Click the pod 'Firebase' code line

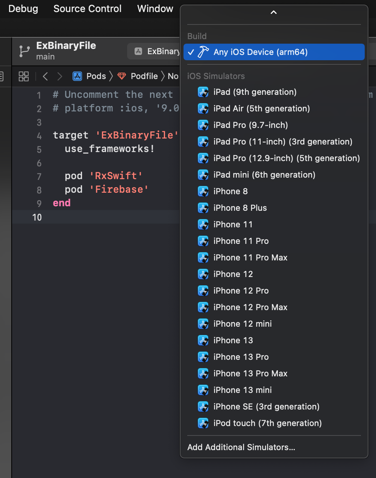[106, 189]
